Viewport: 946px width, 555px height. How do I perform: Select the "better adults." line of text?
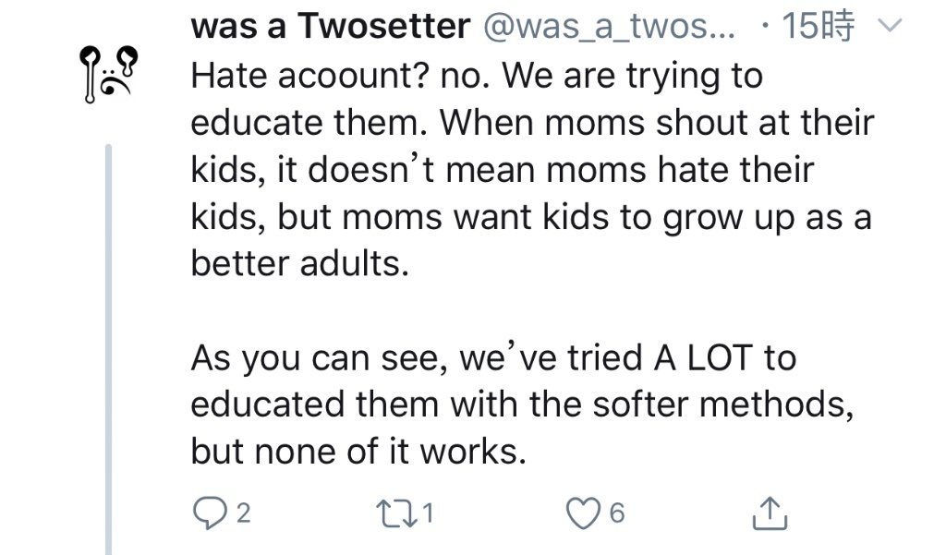(x=300, y=263)
